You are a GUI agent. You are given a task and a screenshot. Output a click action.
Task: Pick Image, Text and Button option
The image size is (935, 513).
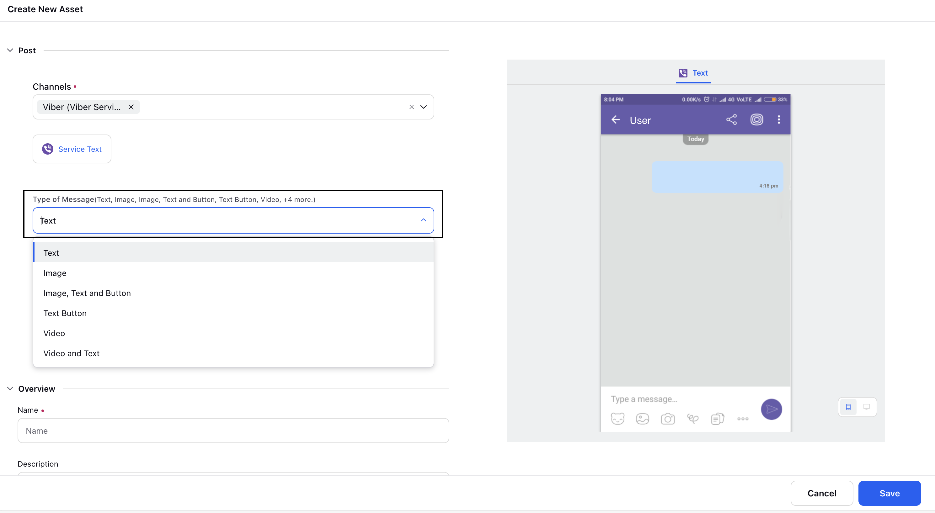click(x=233, y=293)
